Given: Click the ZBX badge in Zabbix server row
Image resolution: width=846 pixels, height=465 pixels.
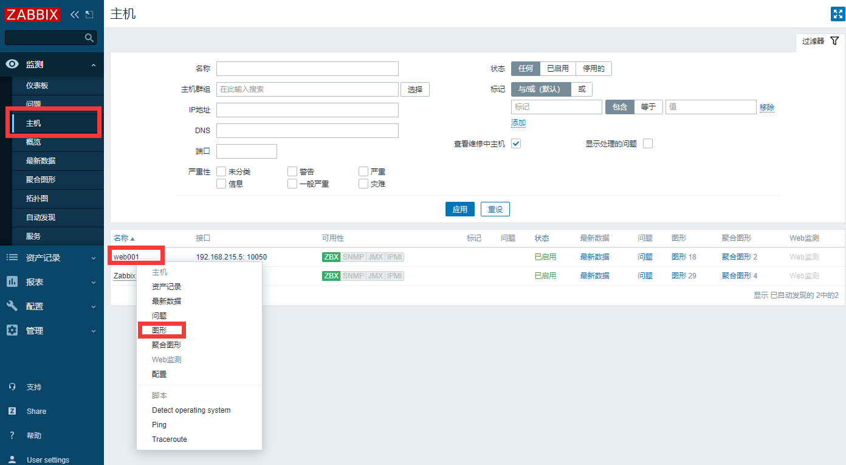Looking at the screenshot, I should [331, 276].
